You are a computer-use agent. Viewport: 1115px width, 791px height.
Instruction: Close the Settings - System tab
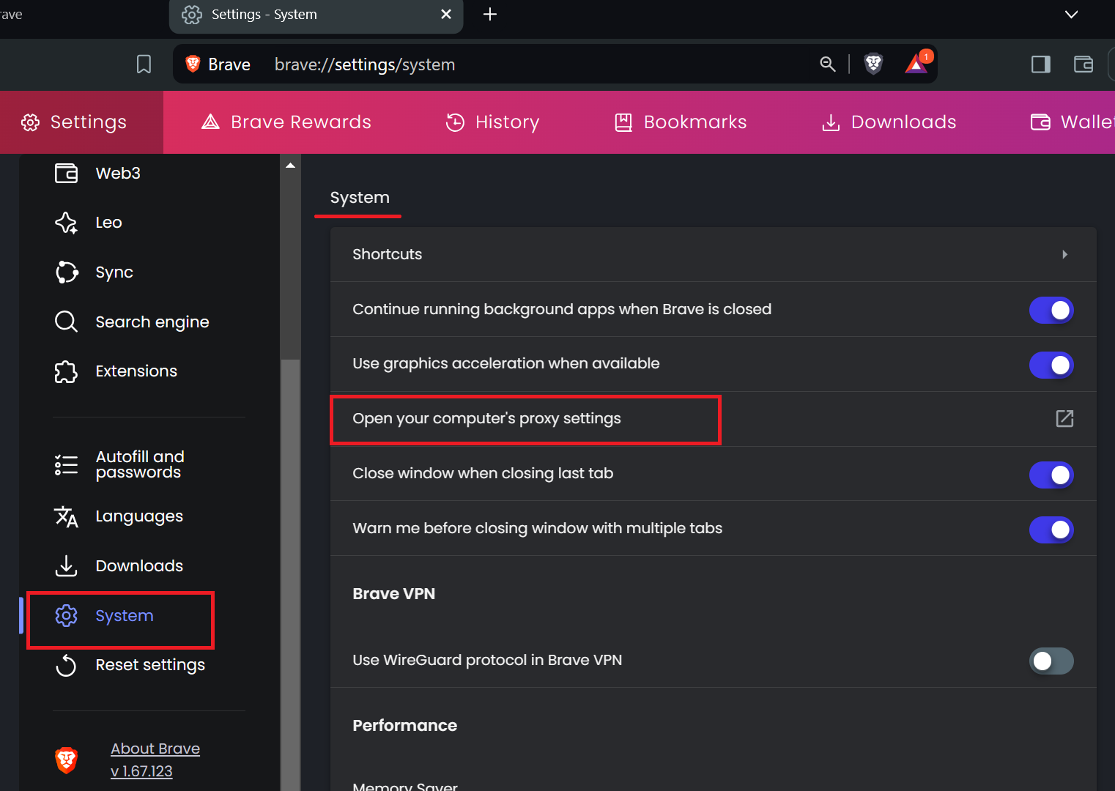click(446, 14)
